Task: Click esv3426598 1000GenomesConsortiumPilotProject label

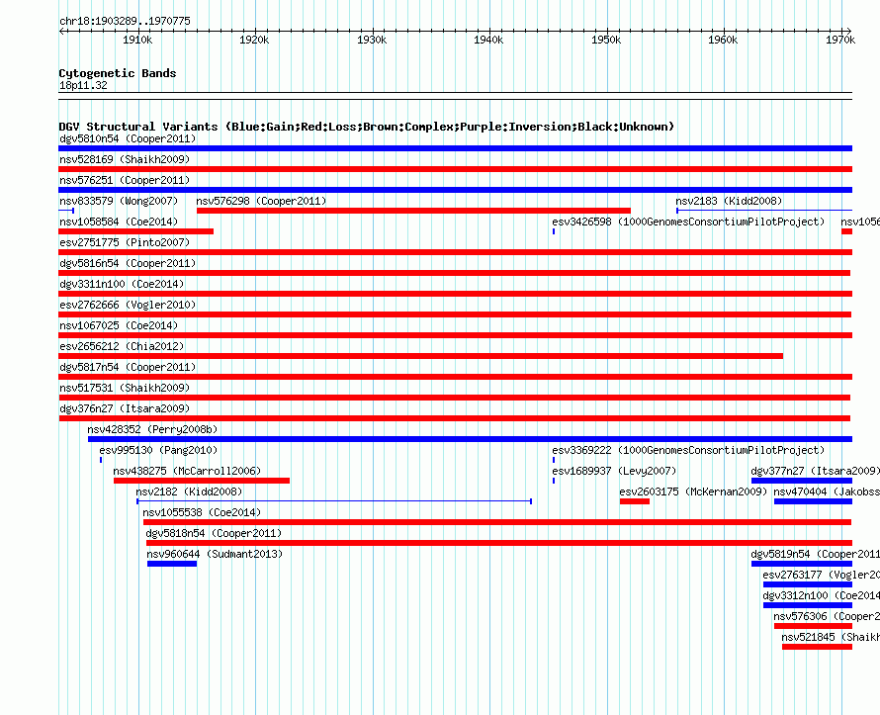Action: tap(688, 222)
